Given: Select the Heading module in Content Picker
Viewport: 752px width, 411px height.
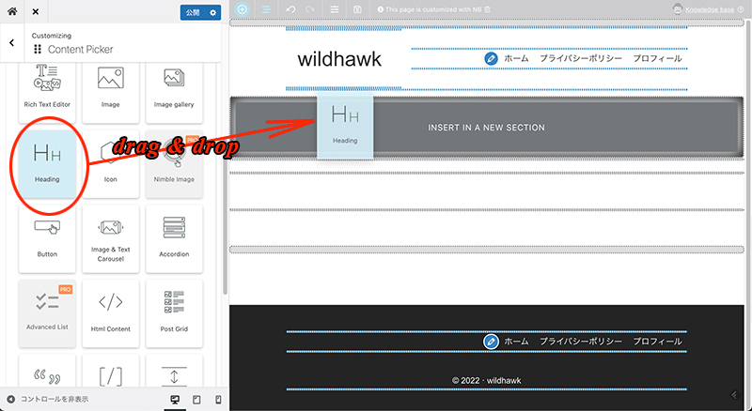Looking at the screenshot, I should point(47,161).
